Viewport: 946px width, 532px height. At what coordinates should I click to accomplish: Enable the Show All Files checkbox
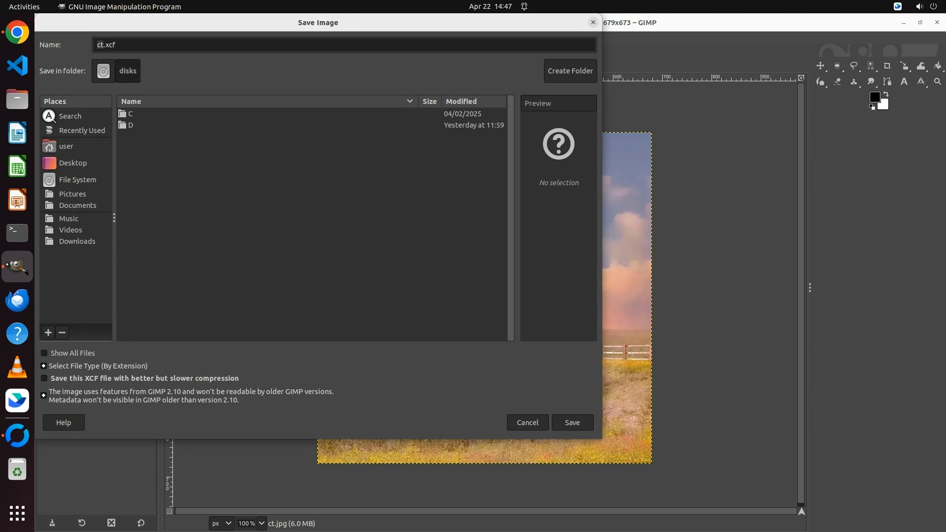44,353
